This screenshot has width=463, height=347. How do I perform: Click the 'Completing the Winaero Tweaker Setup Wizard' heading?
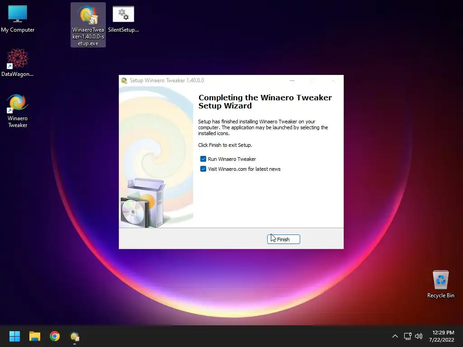point(265,102)
